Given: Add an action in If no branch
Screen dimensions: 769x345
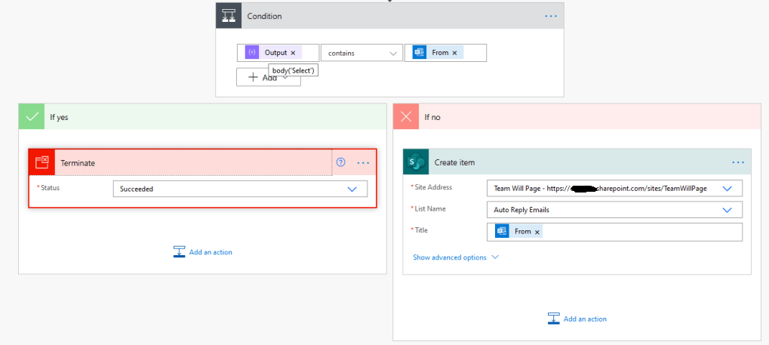Looking at the screenshot, I should [x=577, y=319].
